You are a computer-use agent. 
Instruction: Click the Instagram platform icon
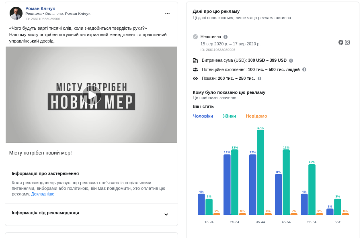pyautogui.click(x=347, y=42)
